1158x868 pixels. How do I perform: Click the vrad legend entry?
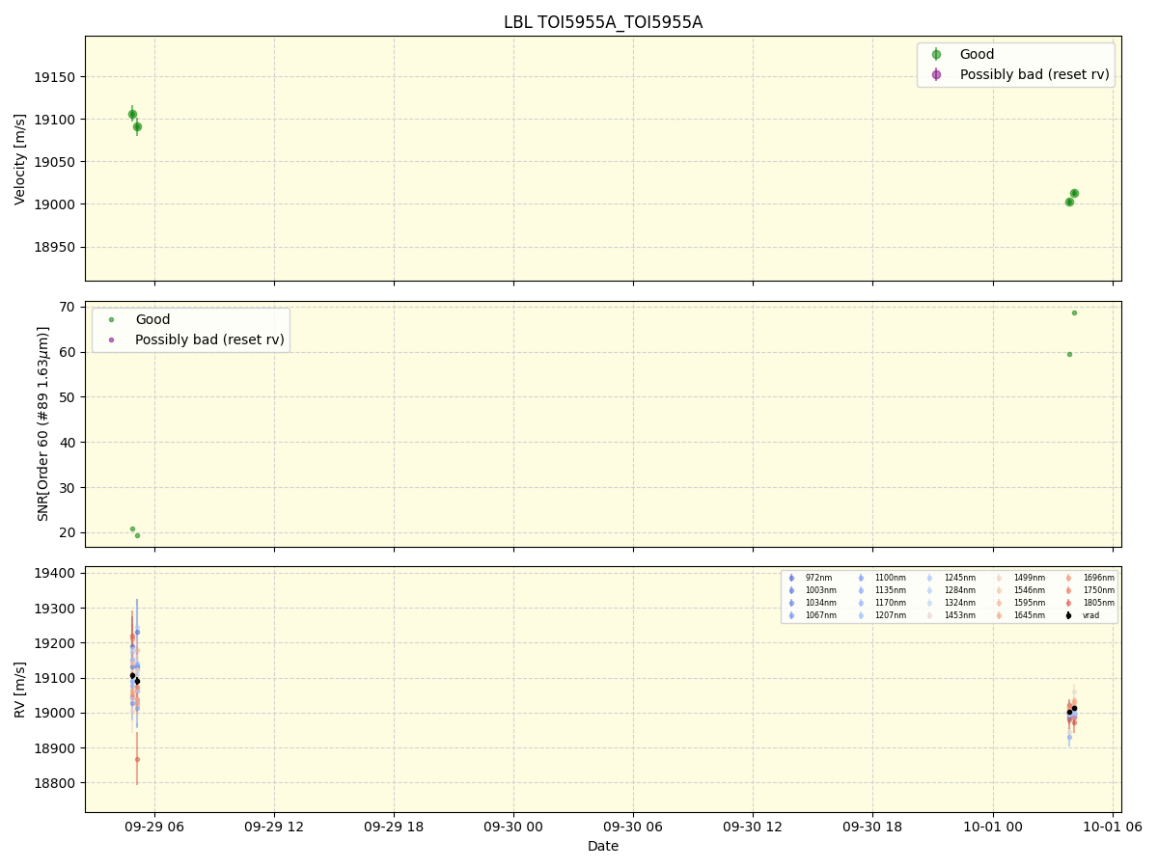click(1081, 615)
